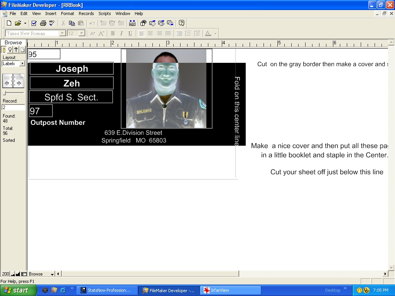395x296 pixels.
Task: Click the Joseph first name field
Action: [x=72, y=69]
